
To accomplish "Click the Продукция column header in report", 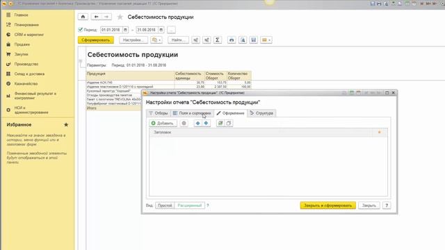I will [130, 76].
